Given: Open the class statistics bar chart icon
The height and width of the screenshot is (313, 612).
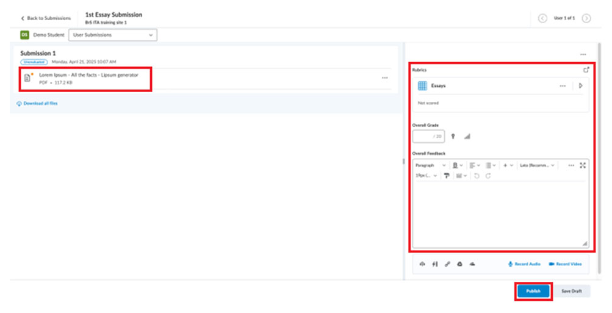Looking at the screenshot, I should tap(467, 136).
